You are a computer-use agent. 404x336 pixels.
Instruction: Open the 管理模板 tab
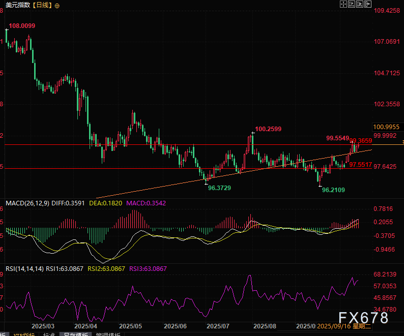106,334
